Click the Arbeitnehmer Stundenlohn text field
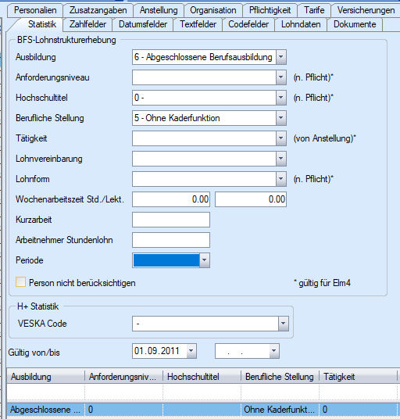The height and width of the screenshot is (419, 400). pos(171,240)
